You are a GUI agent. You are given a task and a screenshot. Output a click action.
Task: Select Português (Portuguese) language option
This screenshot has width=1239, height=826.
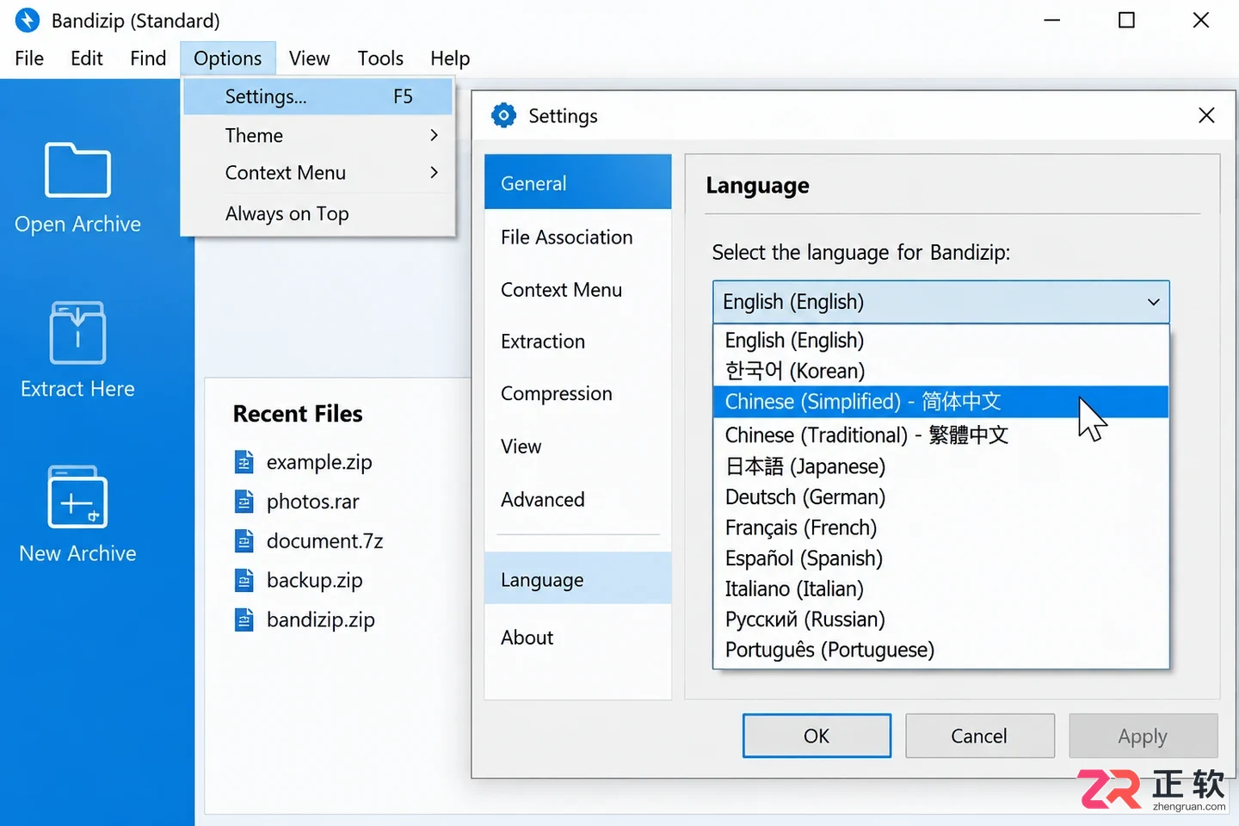(x=940, y=650)
